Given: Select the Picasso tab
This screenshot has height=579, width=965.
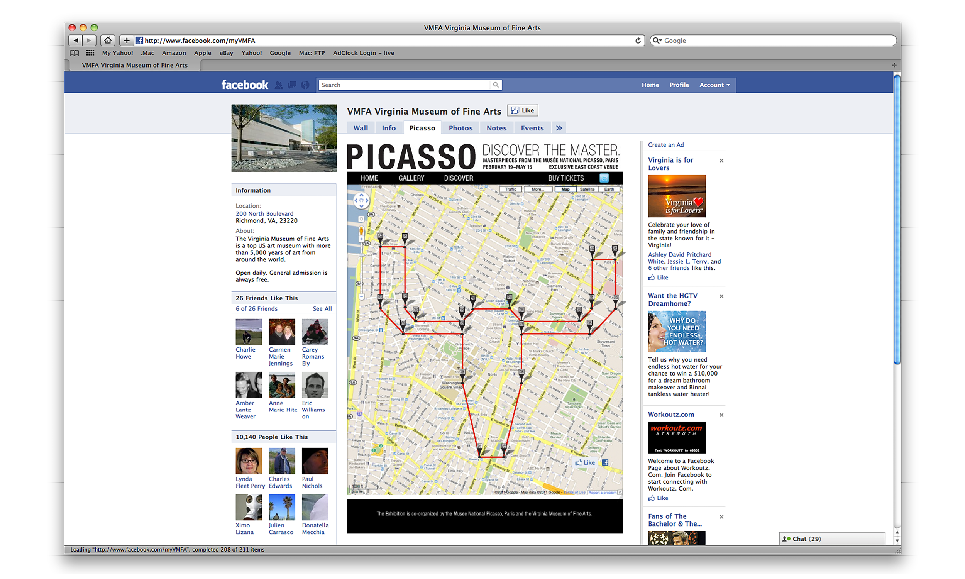Looking at the screenshot, I should point(422,128).
